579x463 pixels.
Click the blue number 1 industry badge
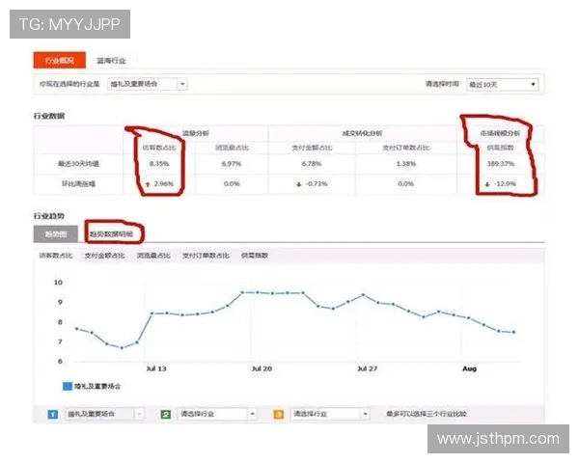pos(52,413)
